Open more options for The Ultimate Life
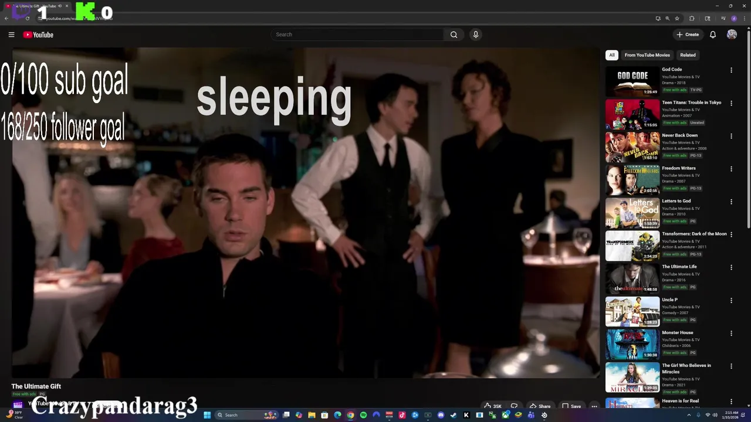Viewport: 751px width, 422px height. [x=731, y=267]
